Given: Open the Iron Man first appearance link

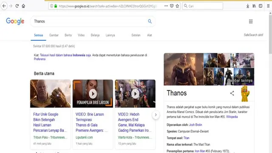Looking at the screenshot, I should 200,151.
